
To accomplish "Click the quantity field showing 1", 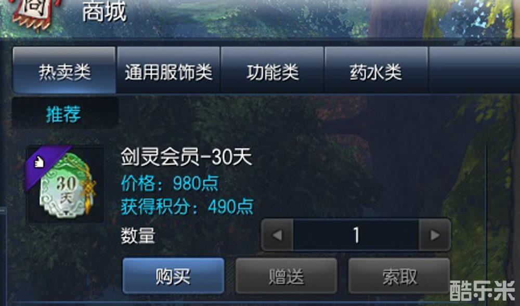I will point(356,235).
